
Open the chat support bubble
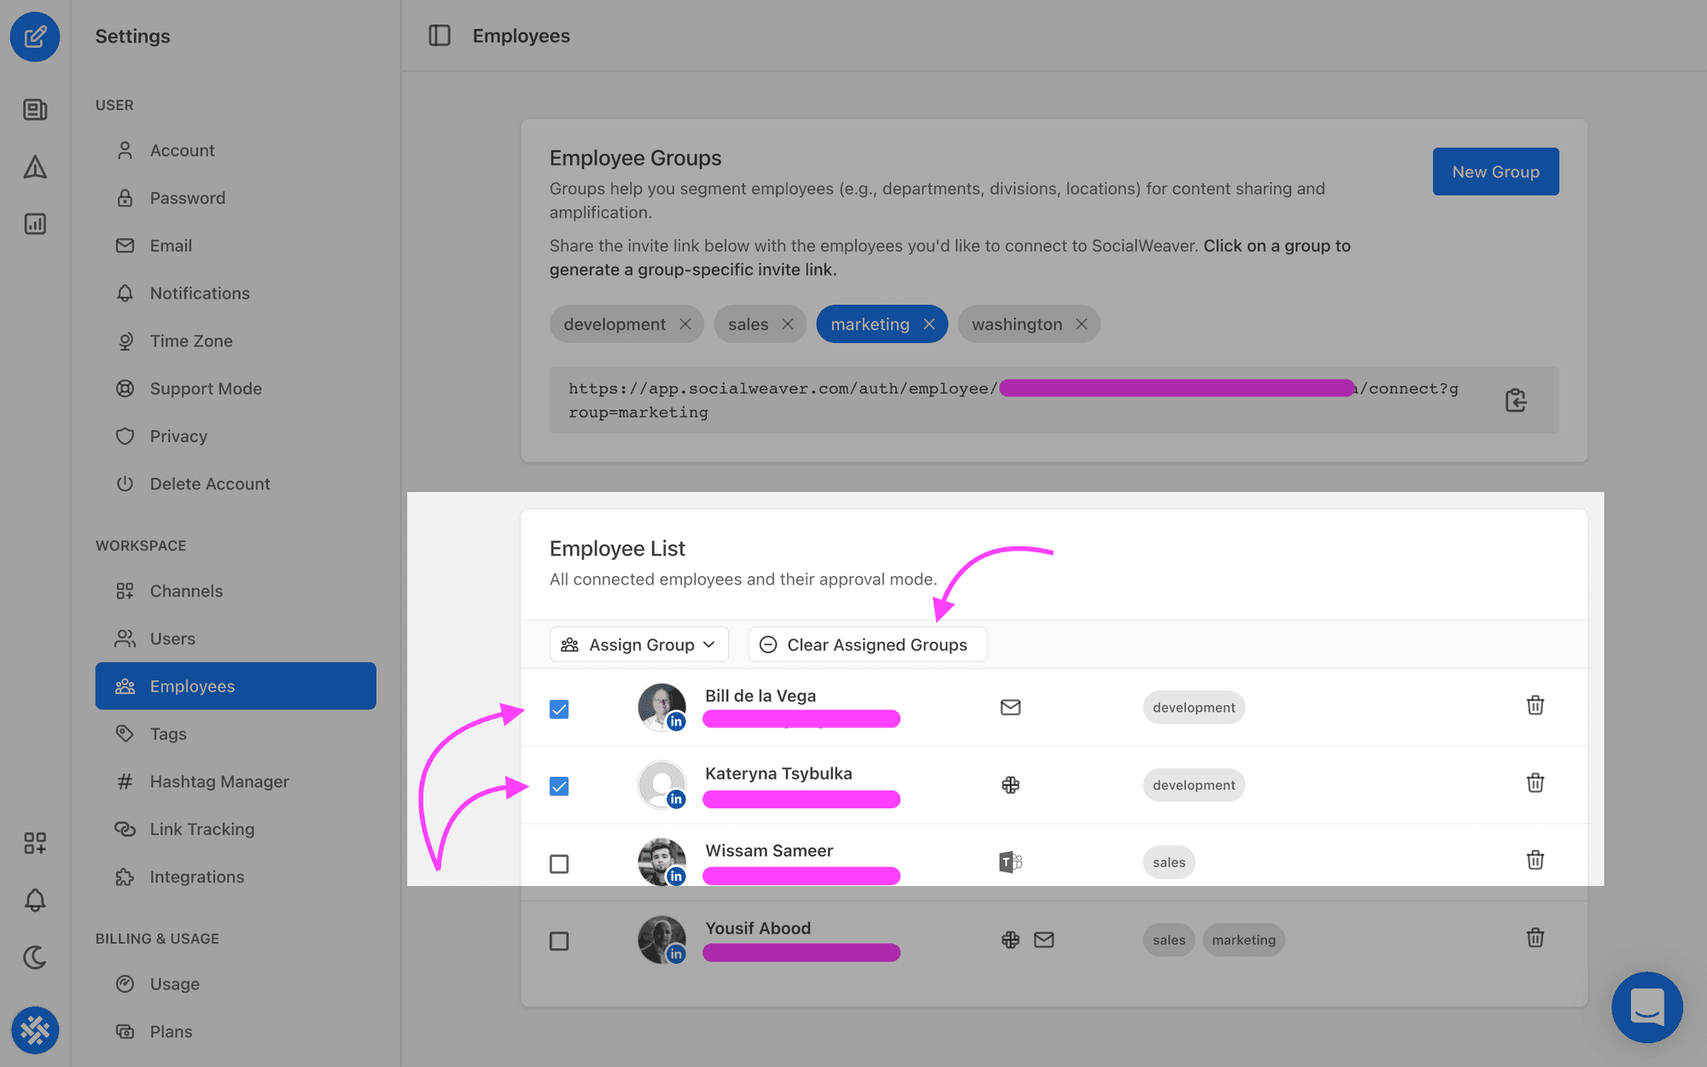[1647, 1007]
